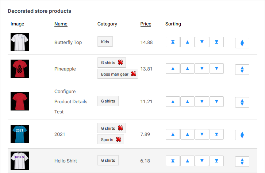Open the Butterfly Top product thumbnail

tap(20, 42)
